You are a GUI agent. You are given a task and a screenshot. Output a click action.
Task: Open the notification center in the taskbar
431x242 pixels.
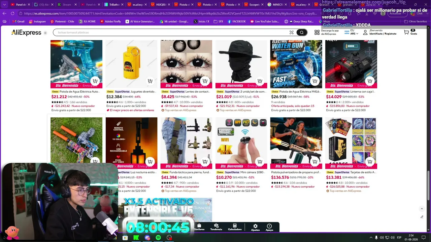point(424,238)
